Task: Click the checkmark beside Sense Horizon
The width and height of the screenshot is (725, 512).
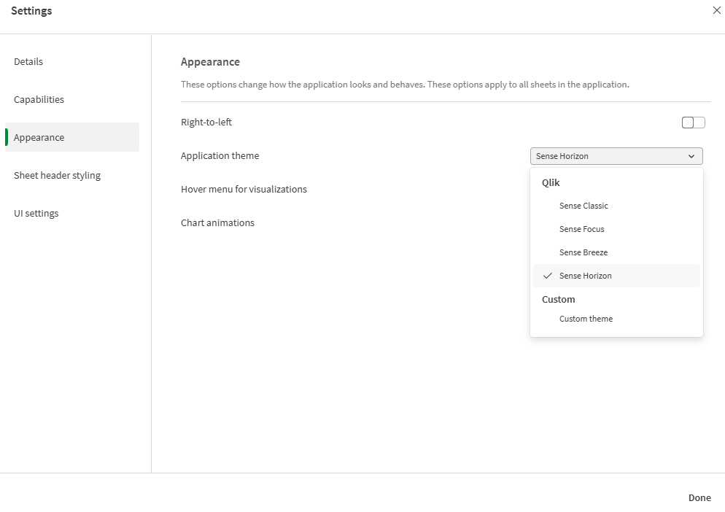Action: click(x=548, y=276)
